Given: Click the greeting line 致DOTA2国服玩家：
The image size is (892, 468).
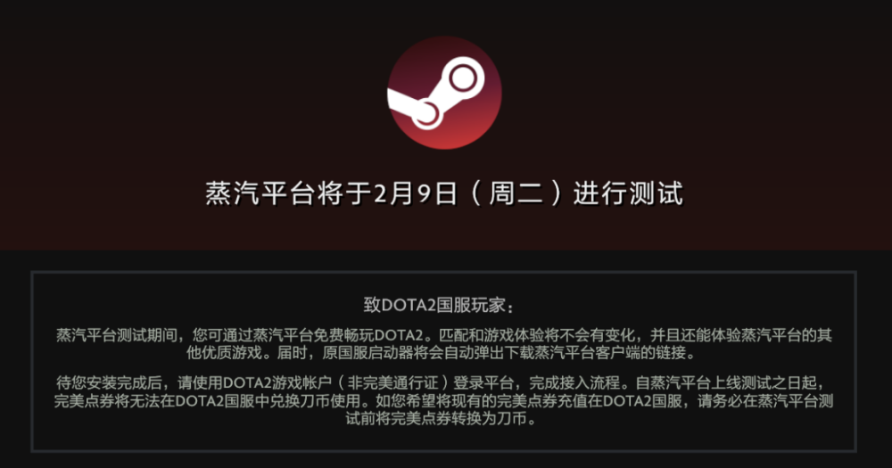Looking at the screenshot, I should click(439, 306).
